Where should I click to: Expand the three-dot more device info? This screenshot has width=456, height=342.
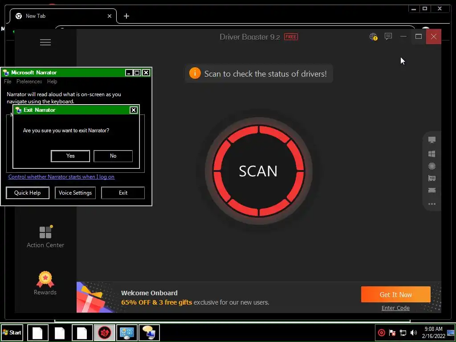click(432, 204)
